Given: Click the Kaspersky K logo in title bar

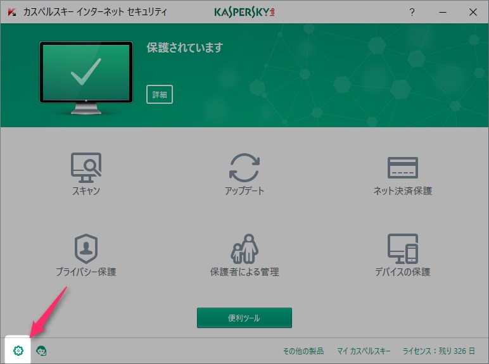Looking at the screenshot, I should click(x=12, y=12).
